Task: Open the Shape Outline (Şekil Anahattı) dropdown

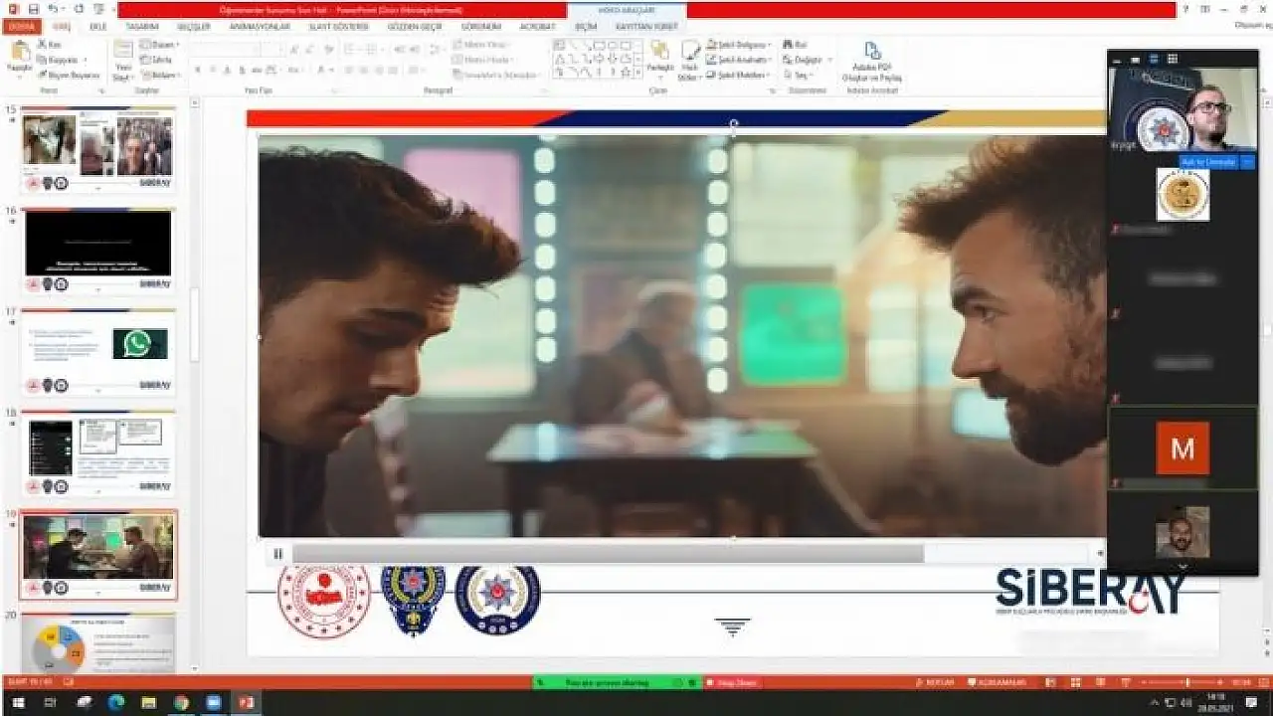Action: [740, 60]
